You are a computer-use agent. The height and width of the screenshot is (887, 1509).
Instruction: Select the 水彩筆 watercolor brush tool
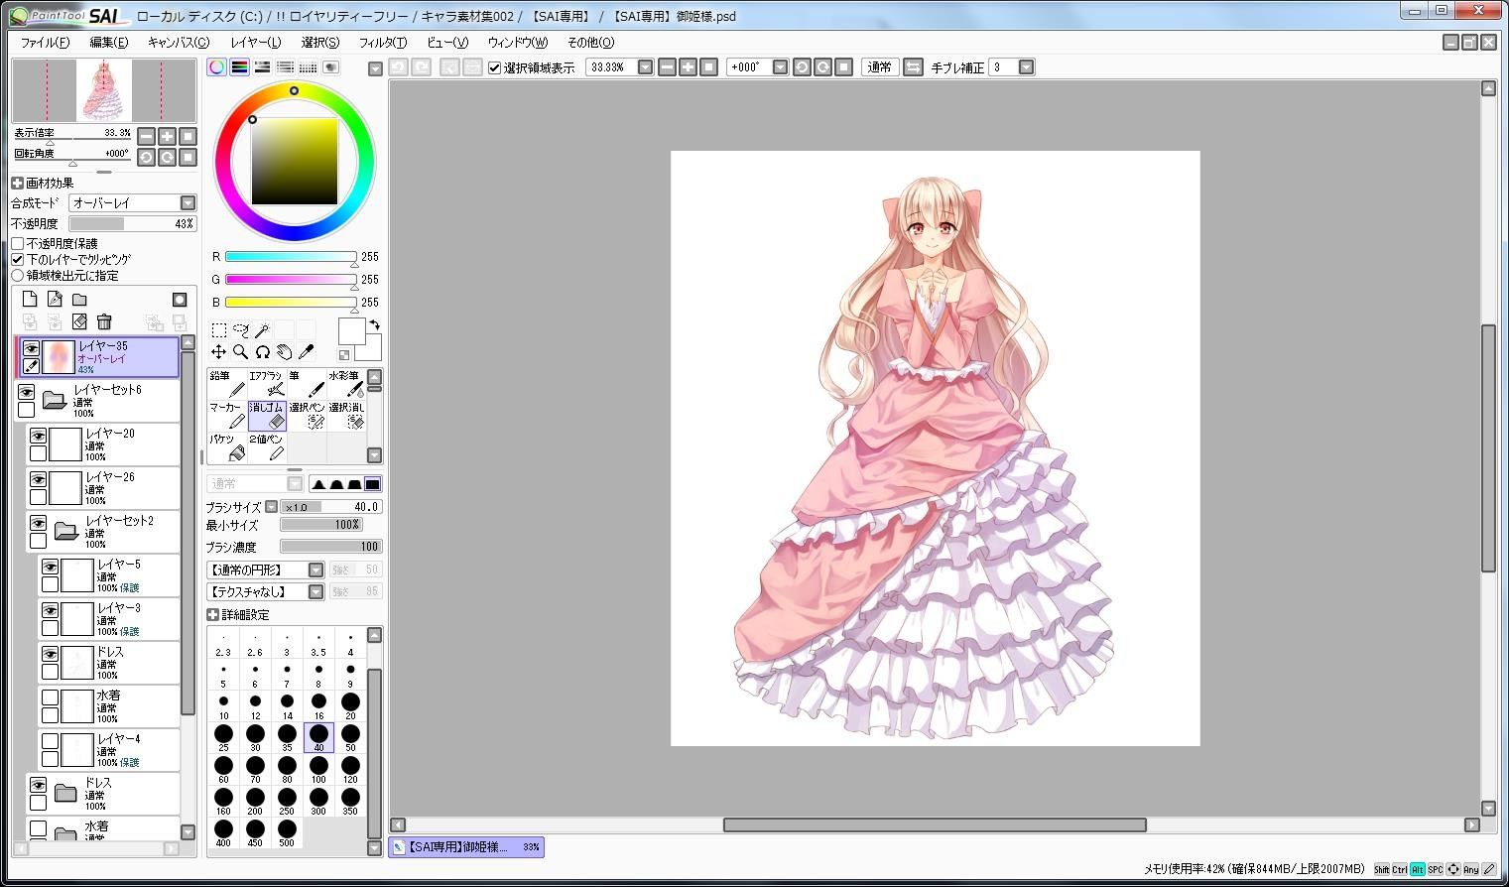pyautogui.click(x=346, y=383)
